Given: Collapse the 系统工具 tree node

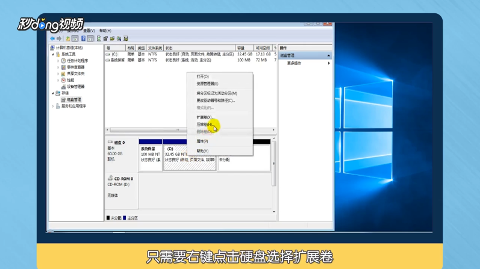Looking at the screenshot, I should coord(53,54).
